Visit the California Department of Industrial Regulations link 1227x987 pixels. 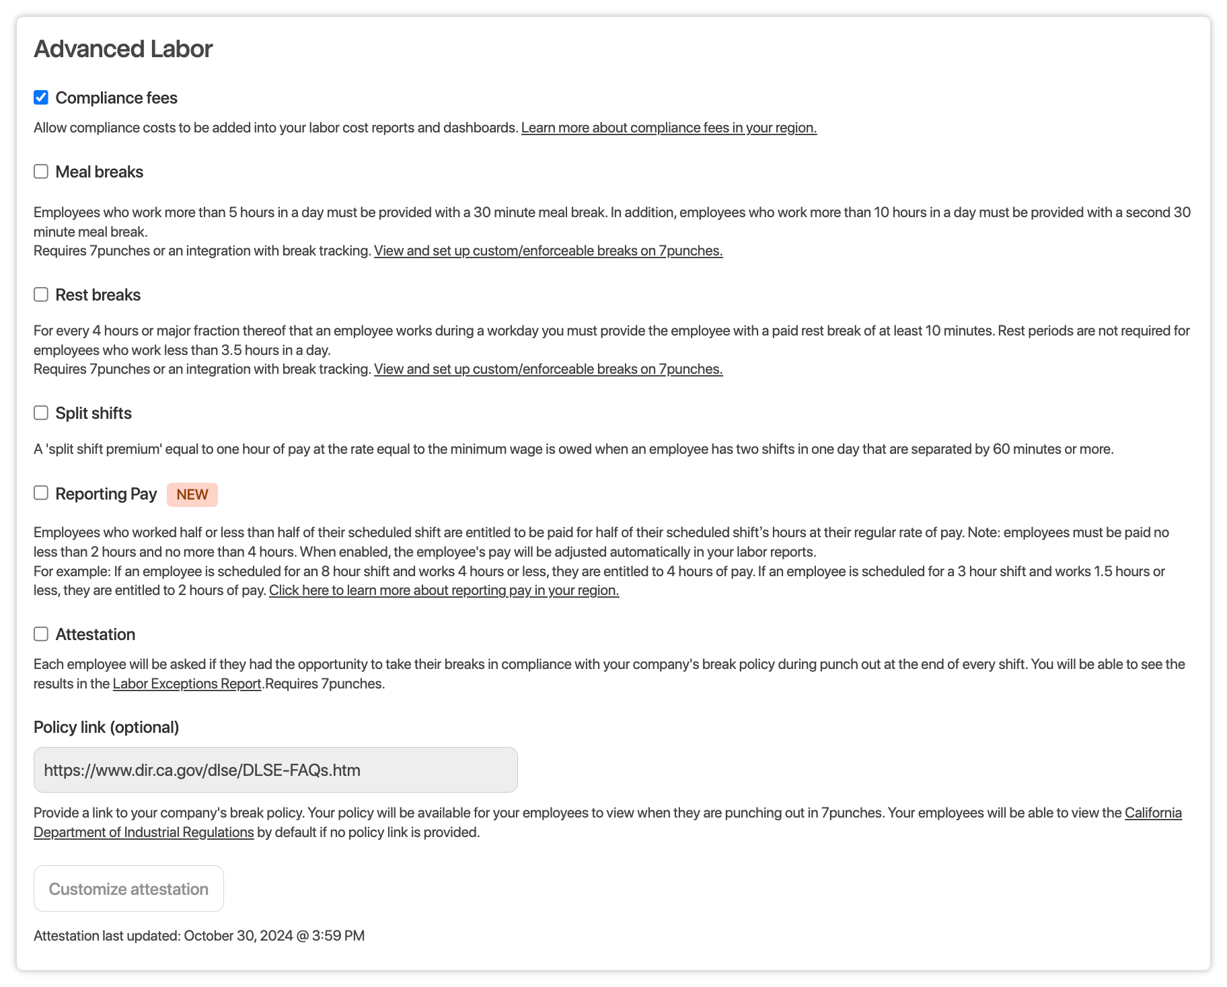pyautogui.click(x=1153, y=813)
